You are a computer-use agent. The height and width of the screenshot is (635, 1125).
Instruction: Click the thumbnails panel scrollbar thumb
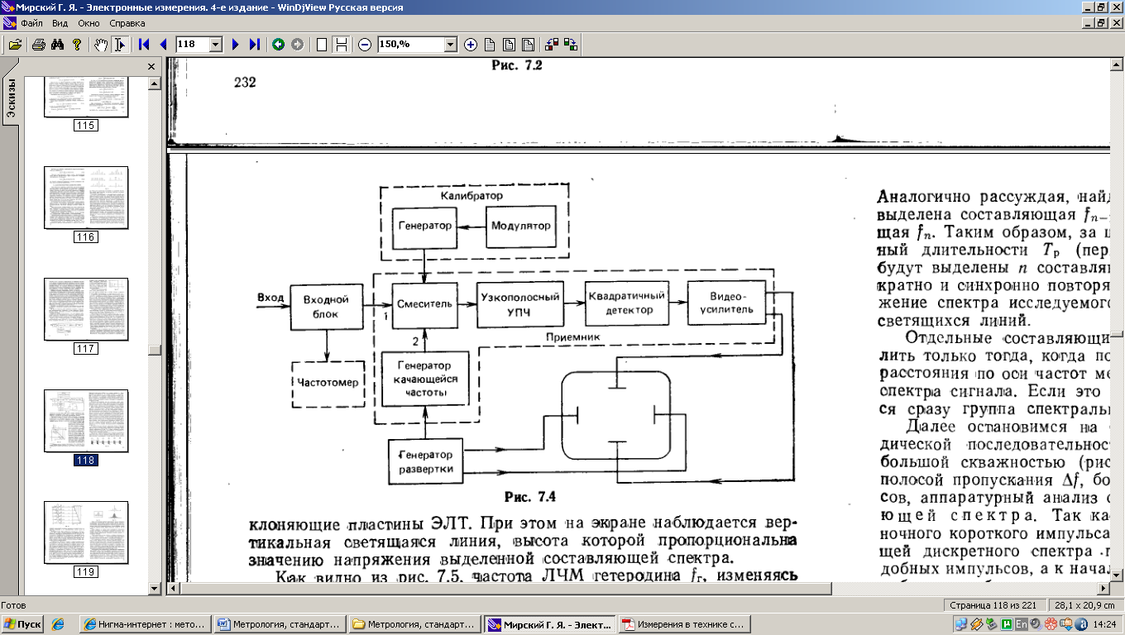click(x=154, y=350)
